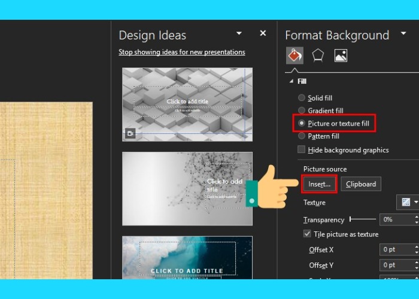Click the Format Background pane title
This screenshot has width=419, height=299.
tap(337, 35)
